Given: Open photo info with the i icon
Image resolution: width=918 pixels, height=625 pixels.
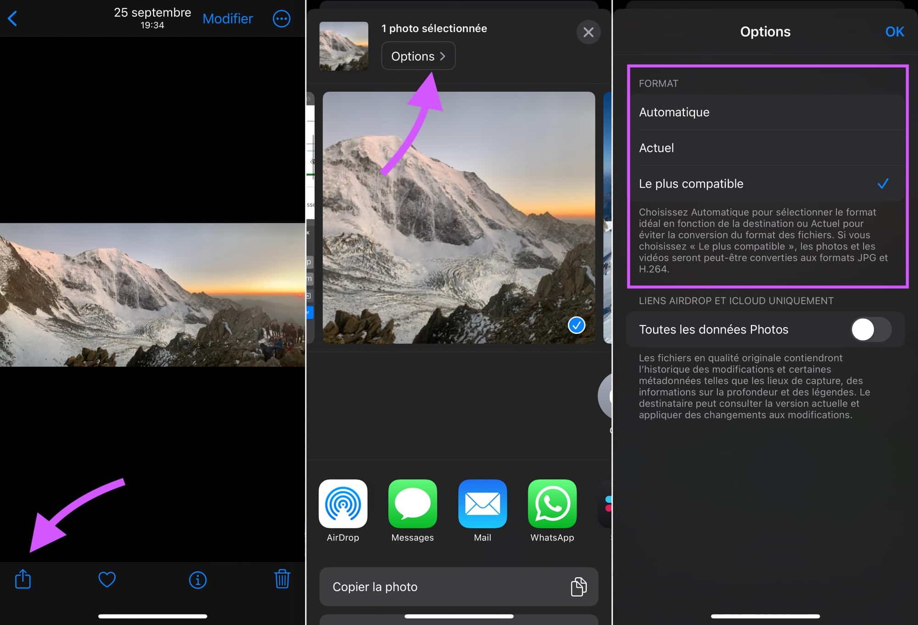Looking at the screenshot, I should coord(198,580).
